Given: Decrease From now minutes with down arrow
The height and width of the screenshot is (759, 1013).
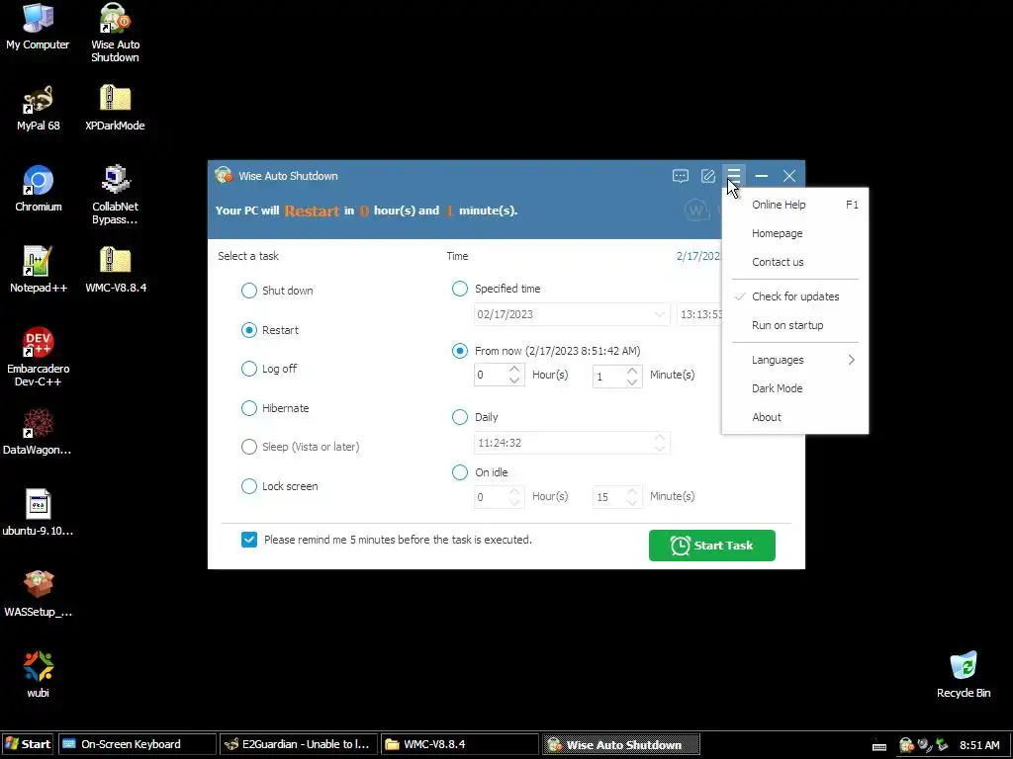Looking at the screenshot, I should (x=632, y=380).
